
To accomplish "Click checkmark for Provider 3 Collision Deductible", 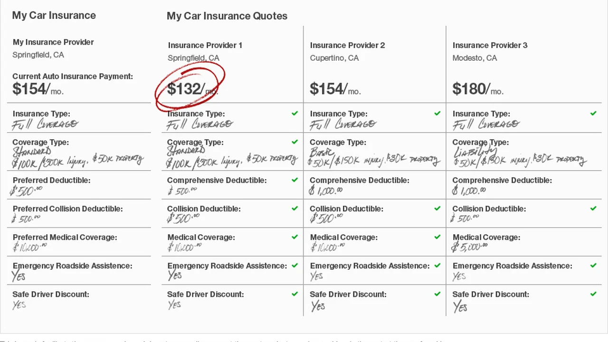I will (593, 209).
